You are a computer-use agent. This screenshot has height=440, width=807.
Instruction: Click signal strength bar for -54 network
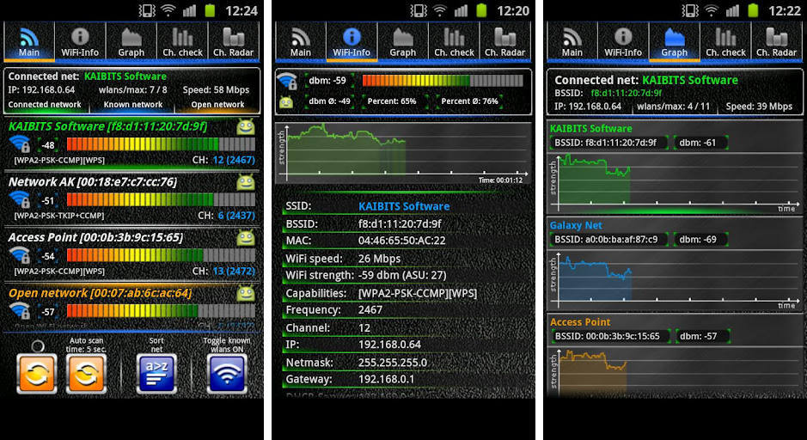pyautogui.click(x=161, y=255)
